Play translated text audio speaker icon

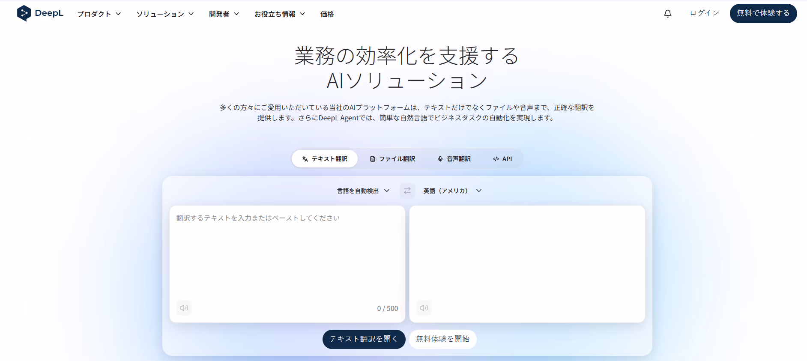coord(424,308)
